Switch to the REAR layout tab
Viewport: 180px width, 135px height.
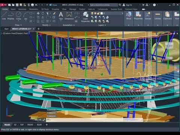[x=39, y=124]
